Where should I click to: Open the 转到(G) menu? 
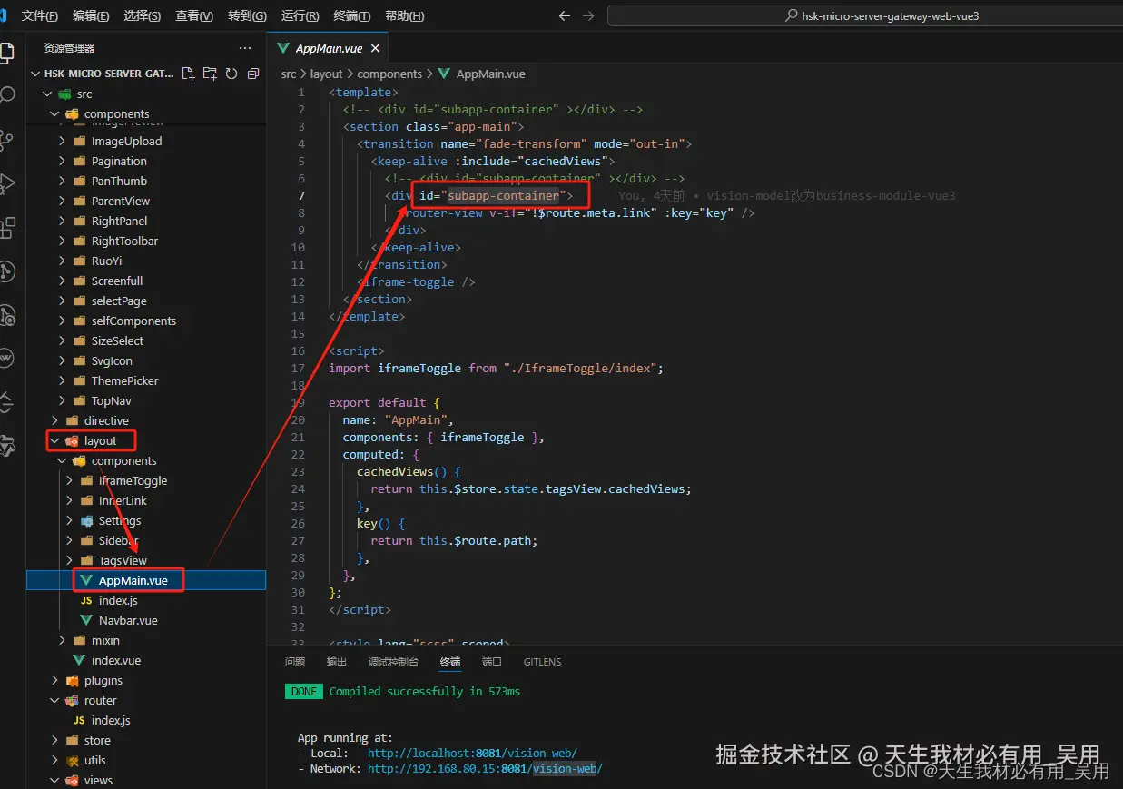tap(247, 15)
